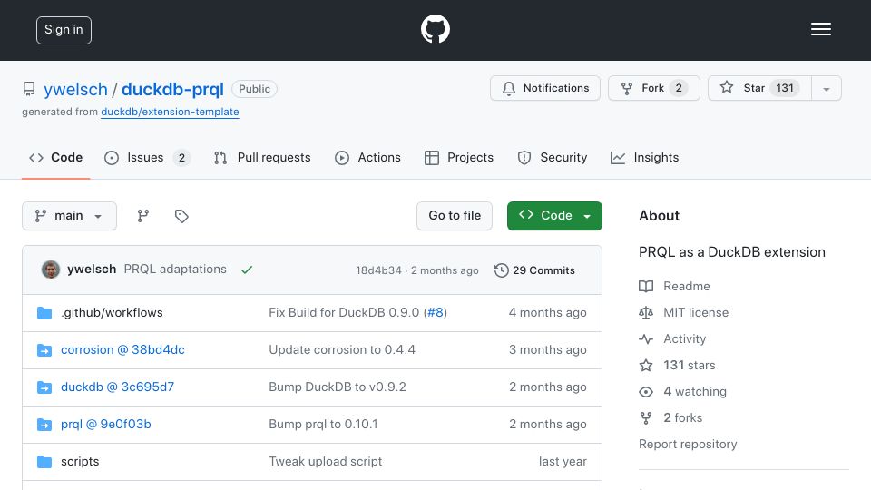The width and height of the screenshot is (871, 490).
Task: Click folder icon beside scripts
Action: [44, 462]
